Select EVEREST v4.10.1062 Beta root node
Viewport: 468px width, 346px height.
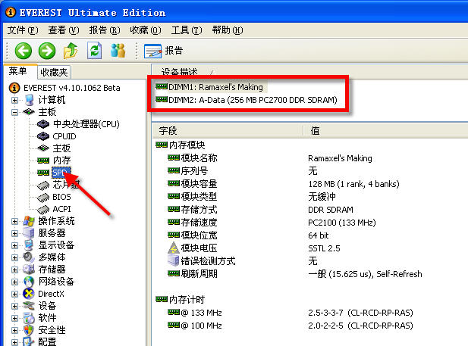71,88
